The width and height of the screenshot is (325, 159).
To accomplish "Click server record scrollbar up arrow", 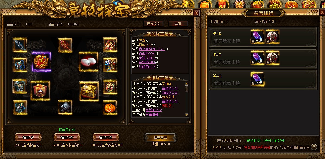I will [187, 83].
